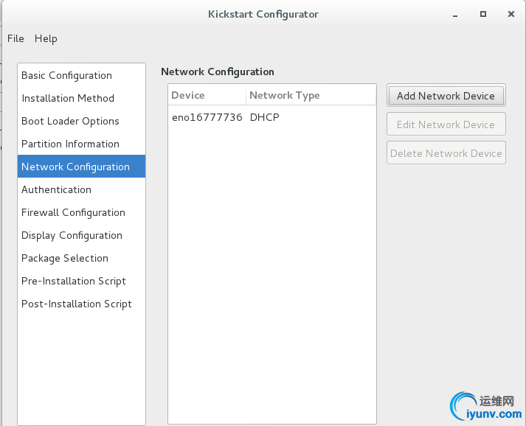The height and width of the screenshot is (426, 526).
Task: Open Boot Loader Options section
Action: [x=70, y=121]
